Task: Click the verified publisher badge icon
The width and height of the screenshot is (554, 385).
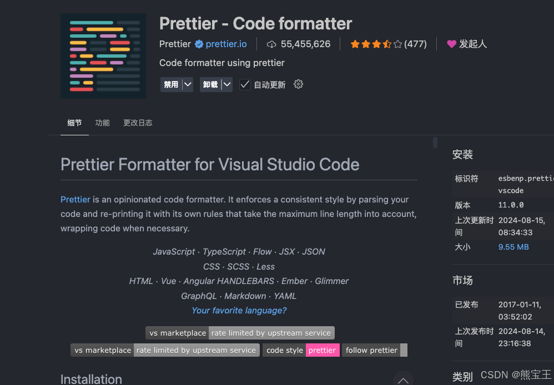Action: 199,44
